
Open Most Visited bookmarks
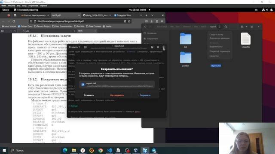(x=9, y=27)
